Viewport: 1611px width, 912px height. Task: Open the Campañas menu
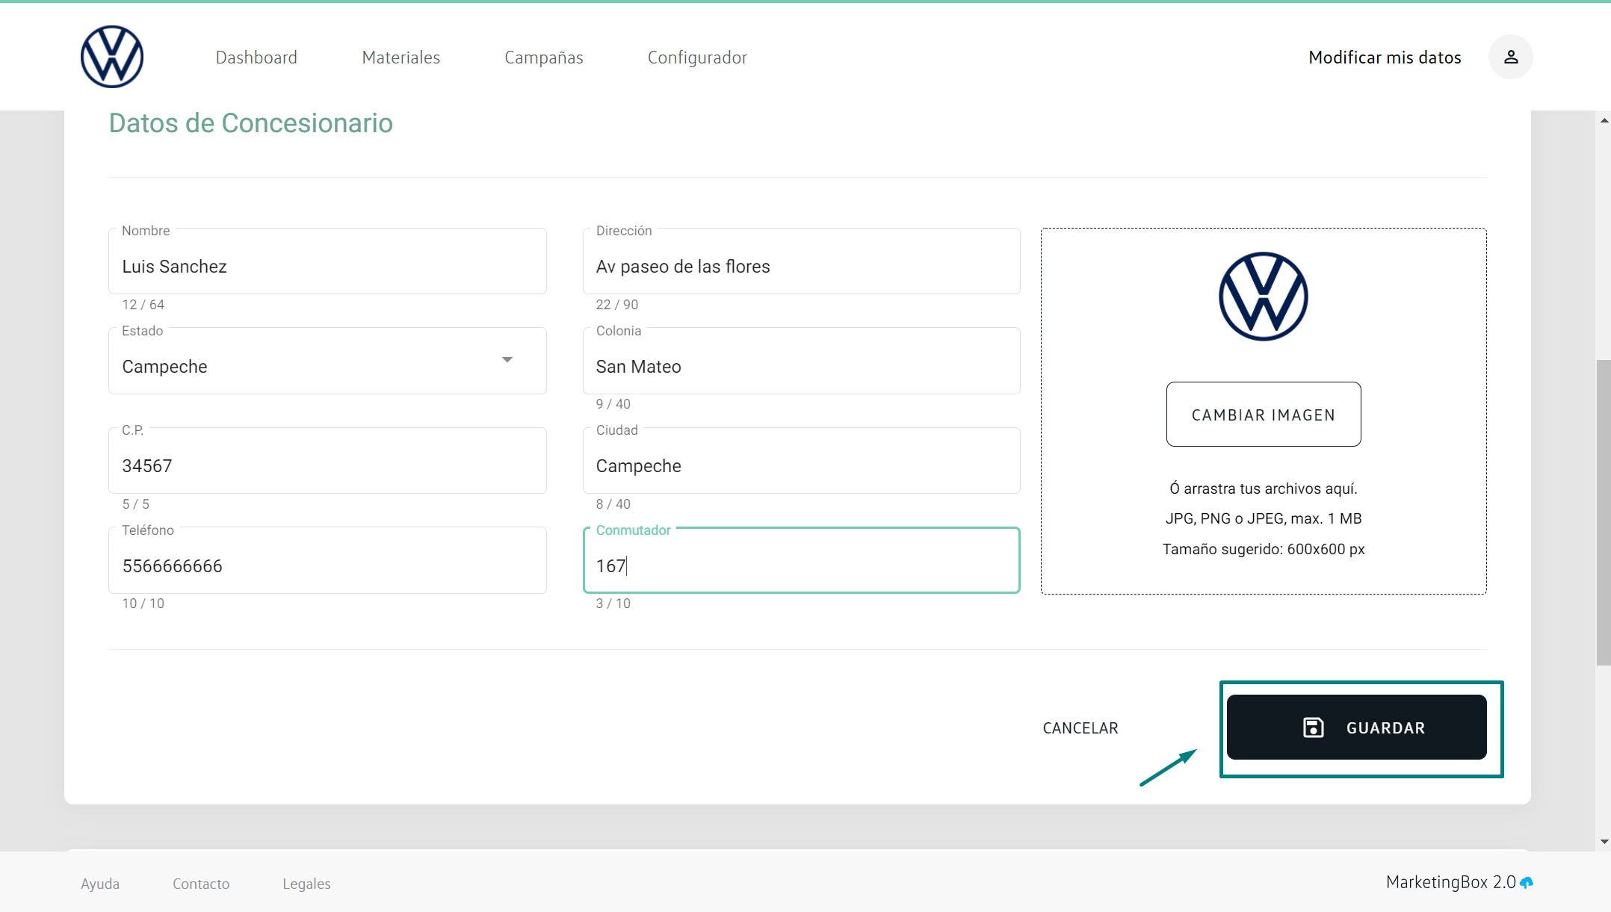point(543,58)
